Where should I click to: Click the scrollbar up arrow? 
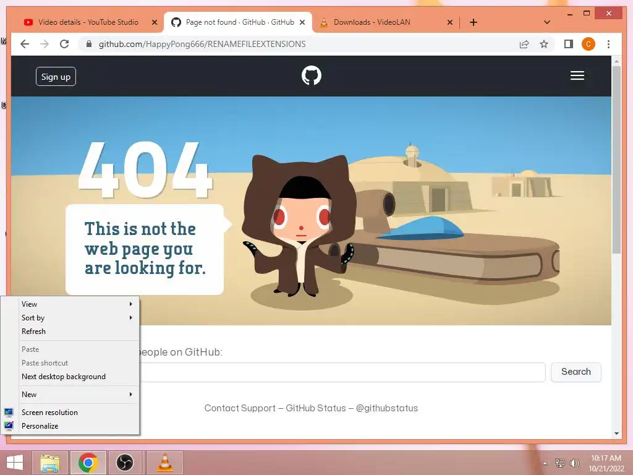[616, 61]
